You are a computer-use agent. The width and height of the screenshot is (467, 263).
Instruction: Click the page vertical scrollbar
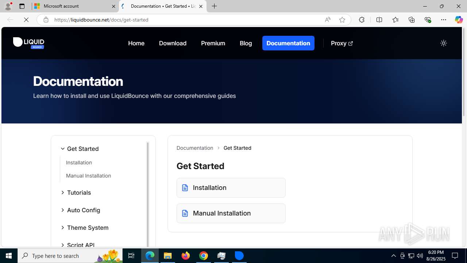tap(464, 73)
